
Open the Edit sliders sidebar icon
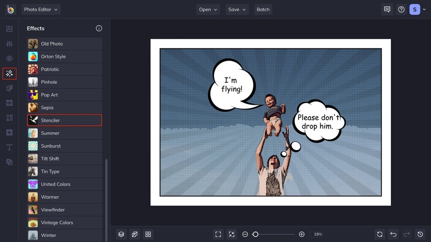pos(9,44)
